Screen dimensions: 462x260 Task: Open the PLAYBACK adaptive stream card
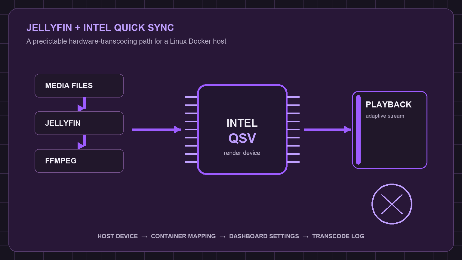390,130
